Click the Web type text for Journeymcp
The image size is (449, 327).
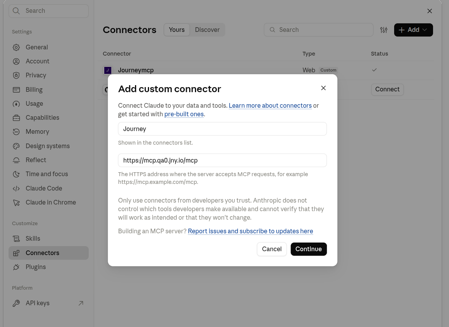(309, 70)
